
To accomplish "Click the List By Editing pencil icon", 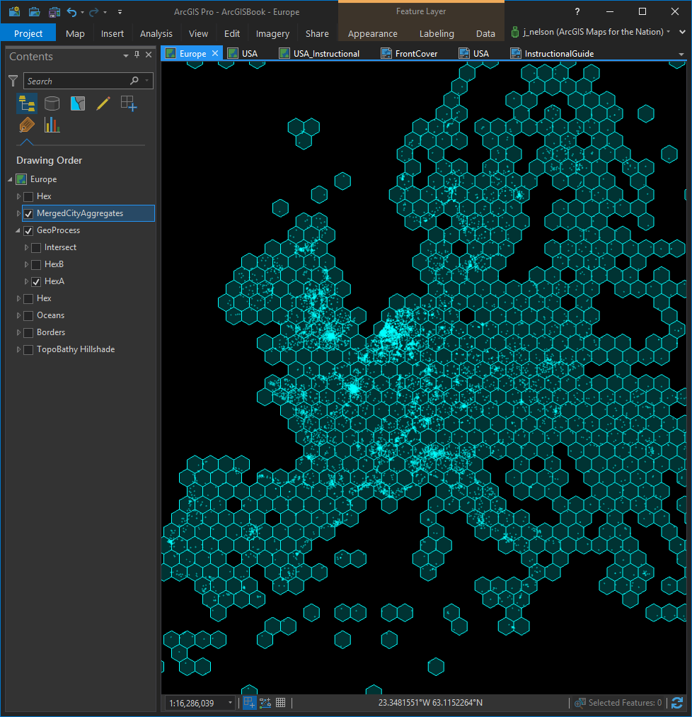I will pos(103,103).
